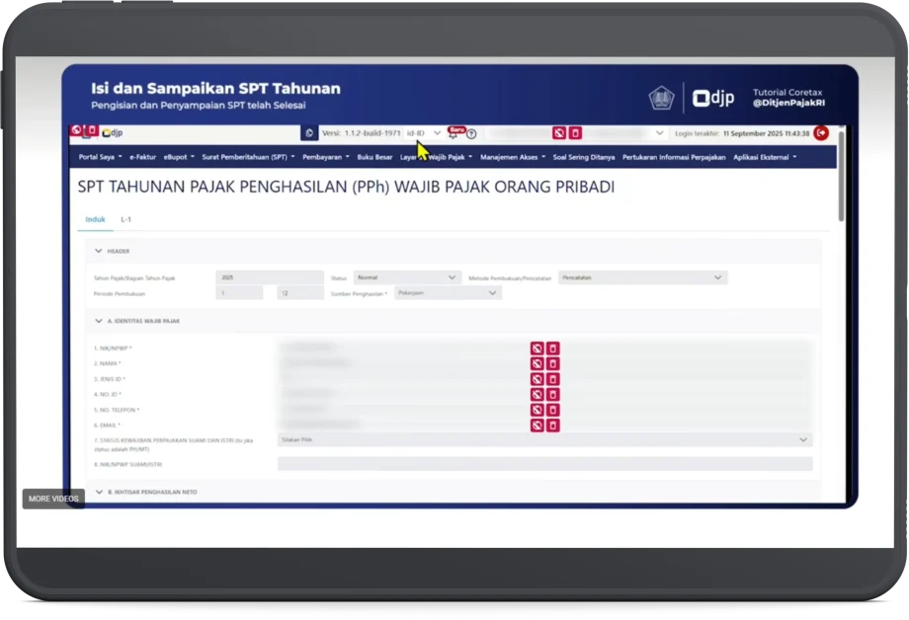Open the Metode Pembukuan/Pencatatan dropdown

coord(642,278)
